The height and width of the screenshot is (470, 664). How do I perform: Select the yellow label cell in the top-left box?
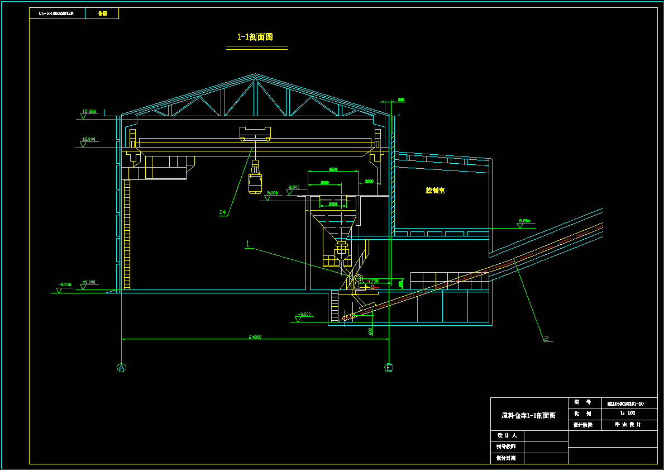pos(103,13)
